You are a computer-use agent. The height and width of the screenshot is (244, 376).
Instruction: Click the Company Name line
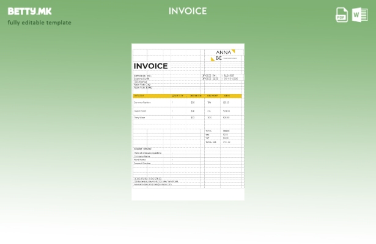142,156
